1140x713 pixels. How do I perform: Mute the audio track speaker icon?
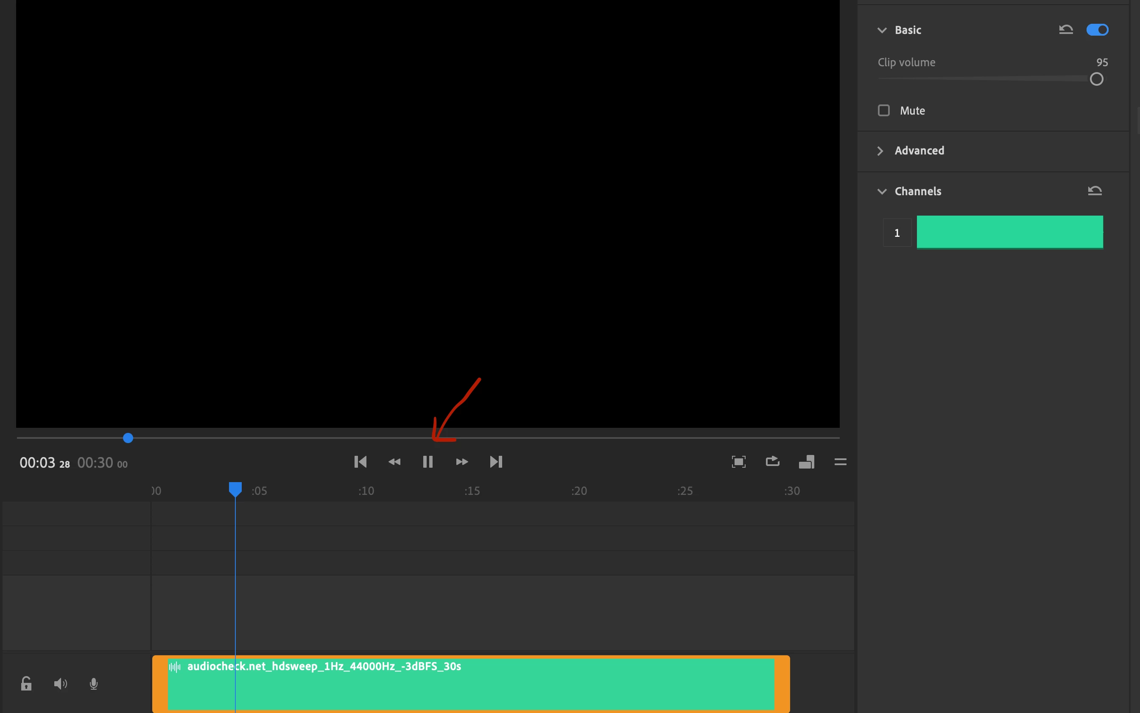[x=60, y=683]
